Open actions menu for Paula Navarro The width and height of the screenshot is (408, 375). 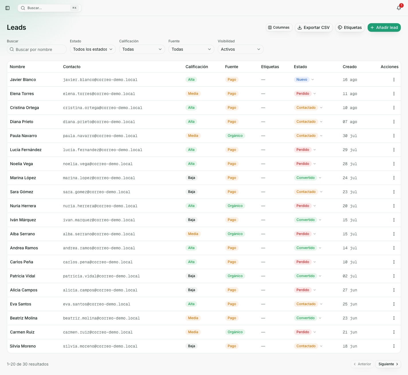click(x=394, y=136)
